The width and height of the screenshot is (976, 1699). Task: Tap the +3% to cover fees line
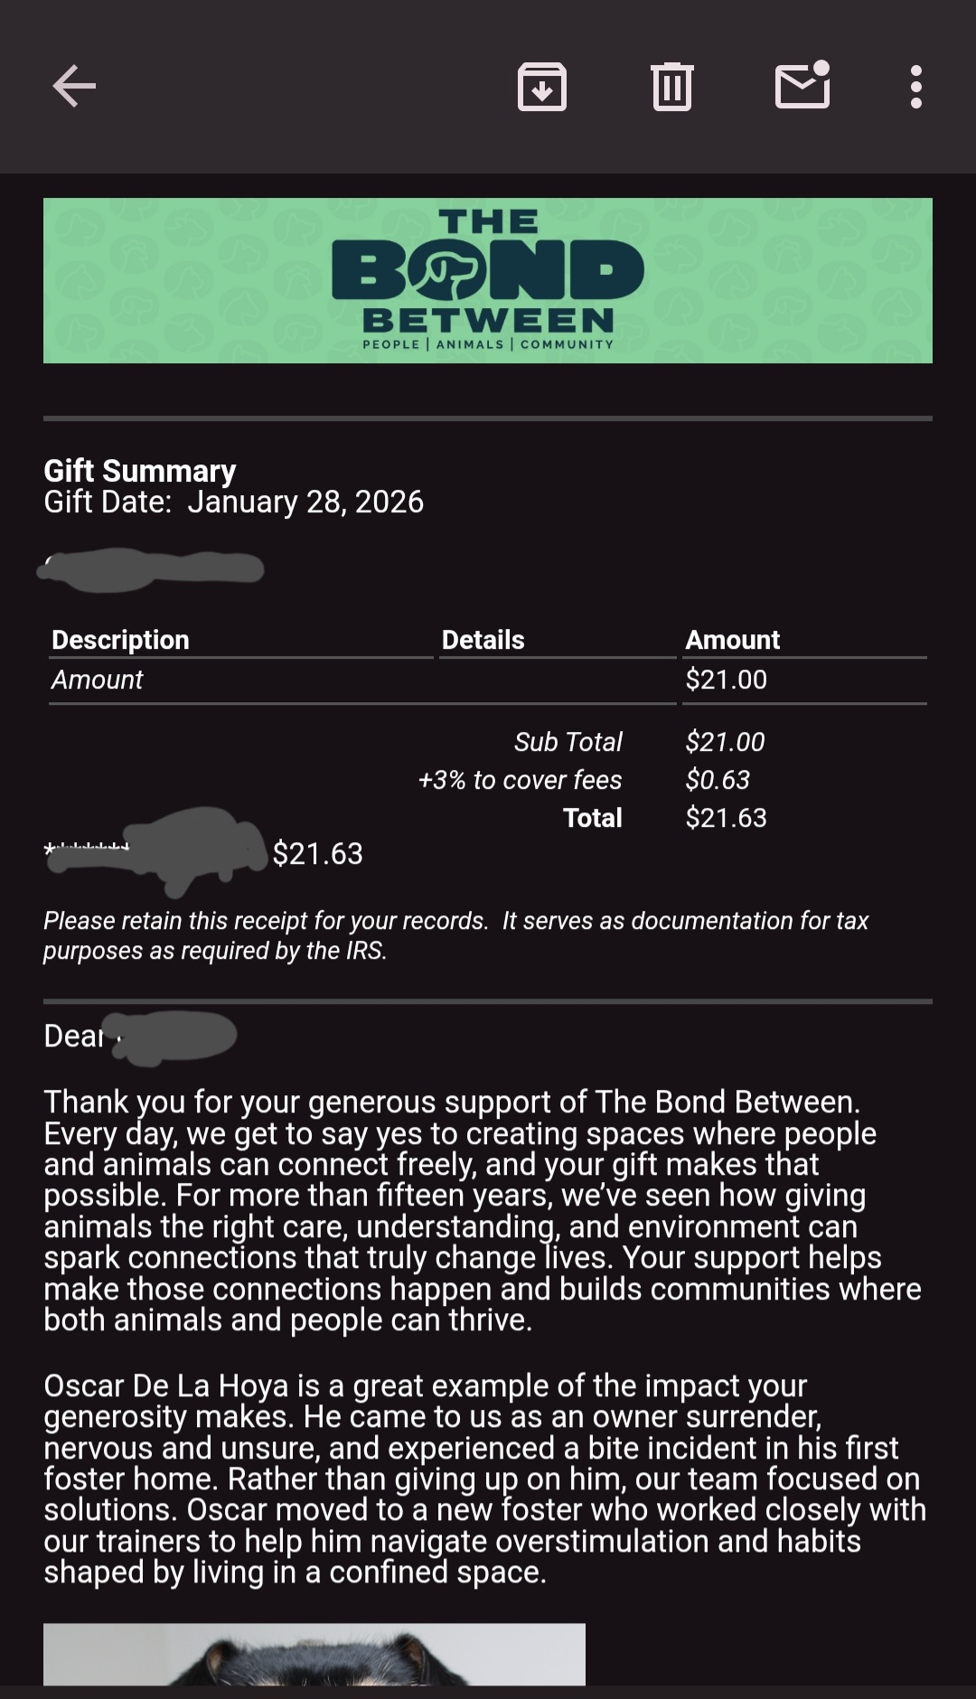click(520, 780)
